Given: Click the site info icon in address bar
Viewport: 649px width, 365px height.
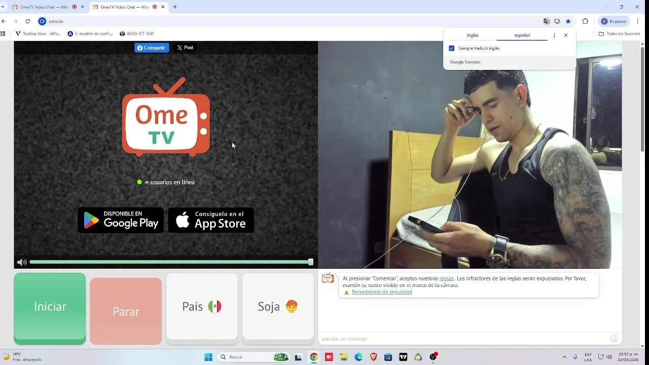Looking at the screenshot, I should pyautogui.click(x=42, y=21).
